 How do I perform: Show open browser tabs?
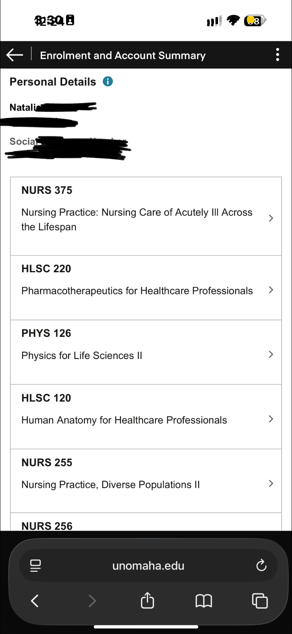tap(260, 601)
